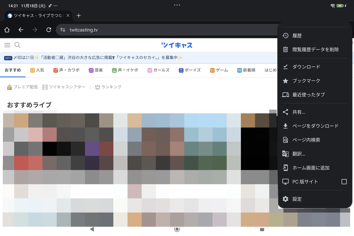
Task: Click the おすすめライブ heading text
Action: (29, 105)
